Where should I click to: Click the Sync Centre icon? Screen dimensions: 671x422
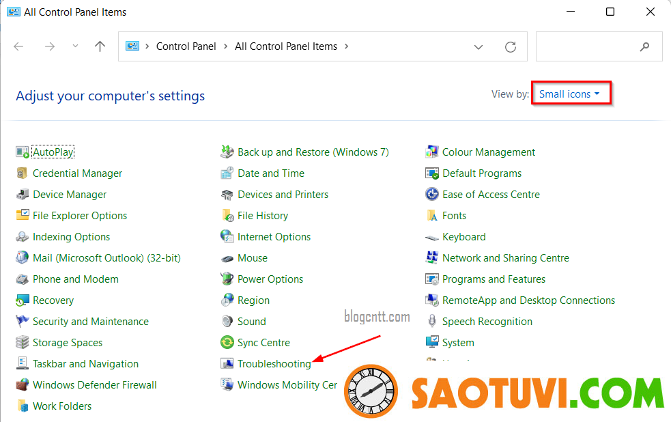pos(227,343)
